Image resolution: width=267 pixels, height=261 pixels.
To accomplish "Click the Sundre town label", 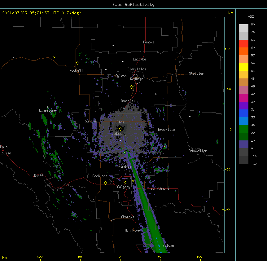I will pos(90,121).
